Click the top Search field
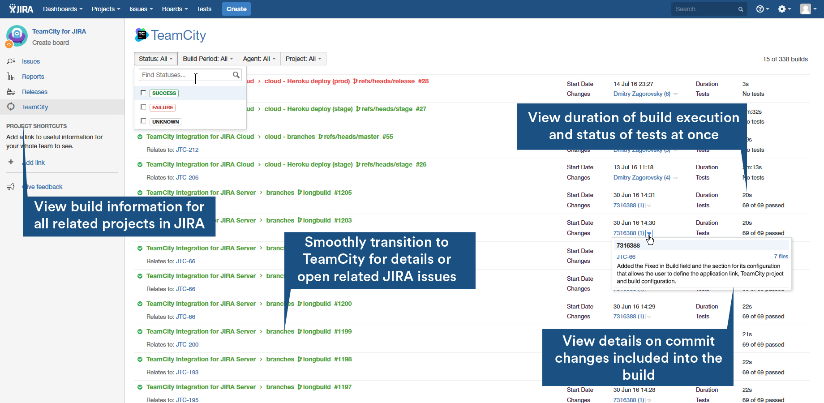 coord(709,9)
